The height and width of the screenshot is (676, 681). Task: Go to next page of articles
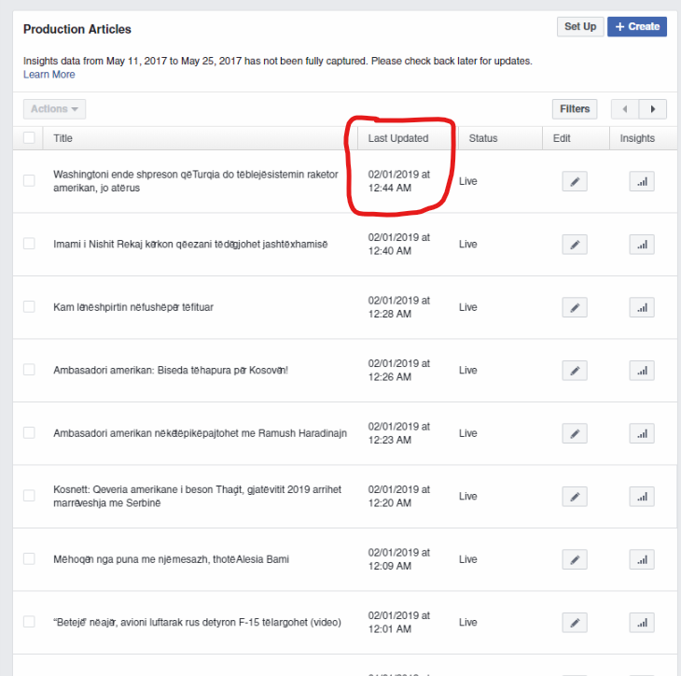pos(653,109)
